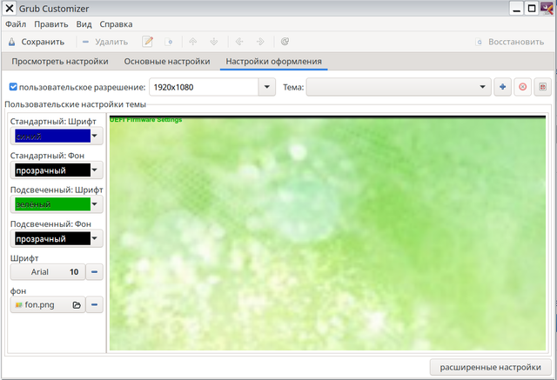The height and width of the screenshot is (380, 557).
Task: Click UEFI Firmware Settings text in preview
Action: click(145, 120)
